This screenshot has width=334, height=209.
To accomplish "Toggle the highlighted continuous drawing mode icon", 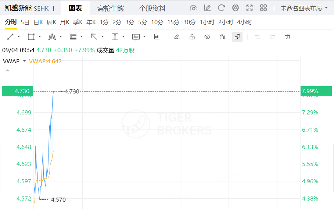I will (x=237, y=37).
